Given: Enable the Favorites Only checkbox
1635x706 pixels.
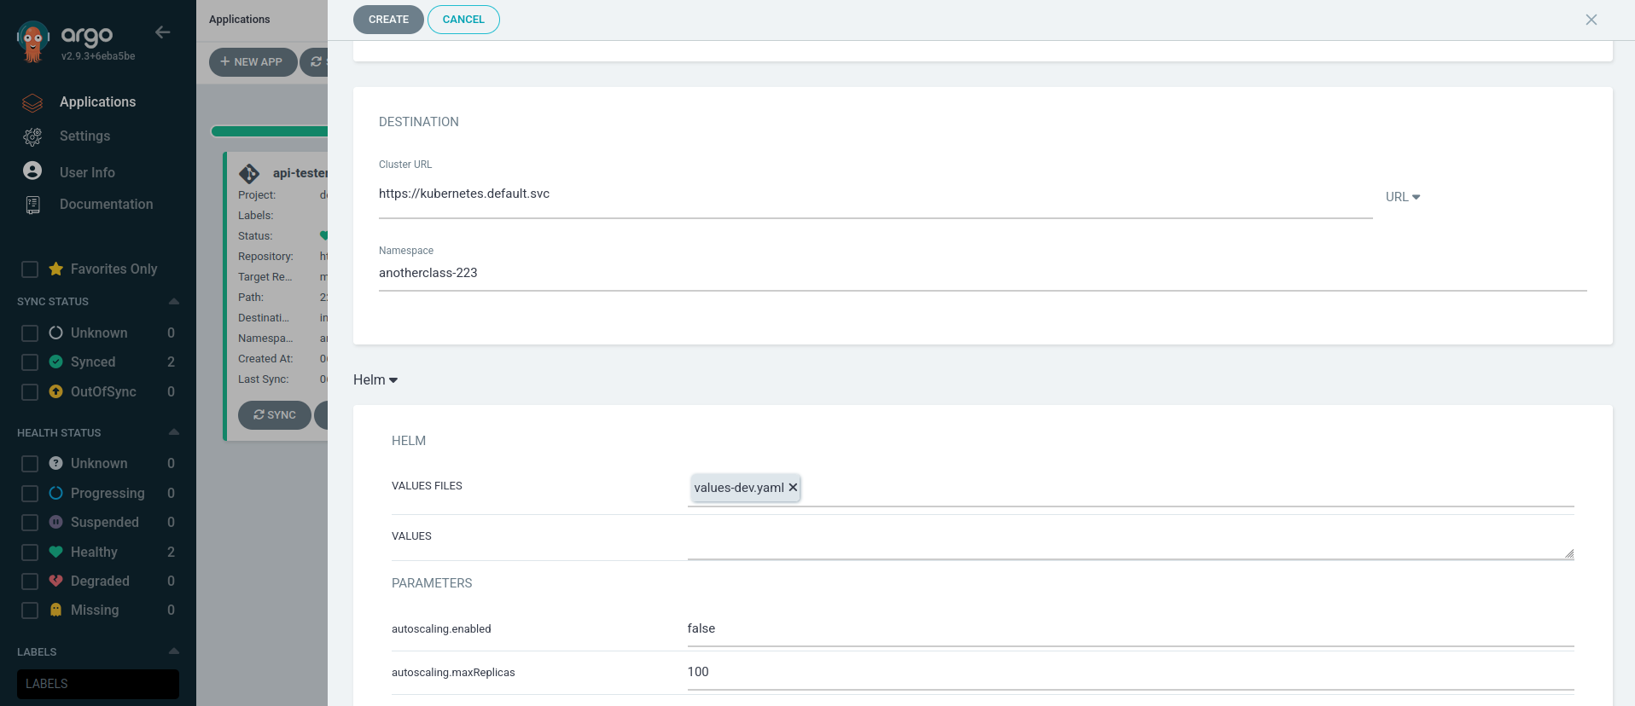Looking at the screenshot, I should [x=30, y=269].
